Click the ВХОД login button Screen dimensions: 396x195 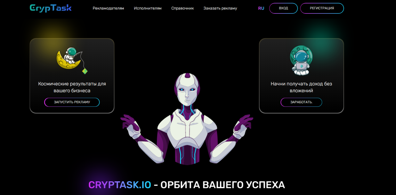[x=284, y=8]
